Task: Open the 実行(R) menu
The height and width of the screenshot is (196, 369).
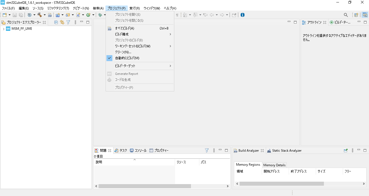Action: point(135,8)
